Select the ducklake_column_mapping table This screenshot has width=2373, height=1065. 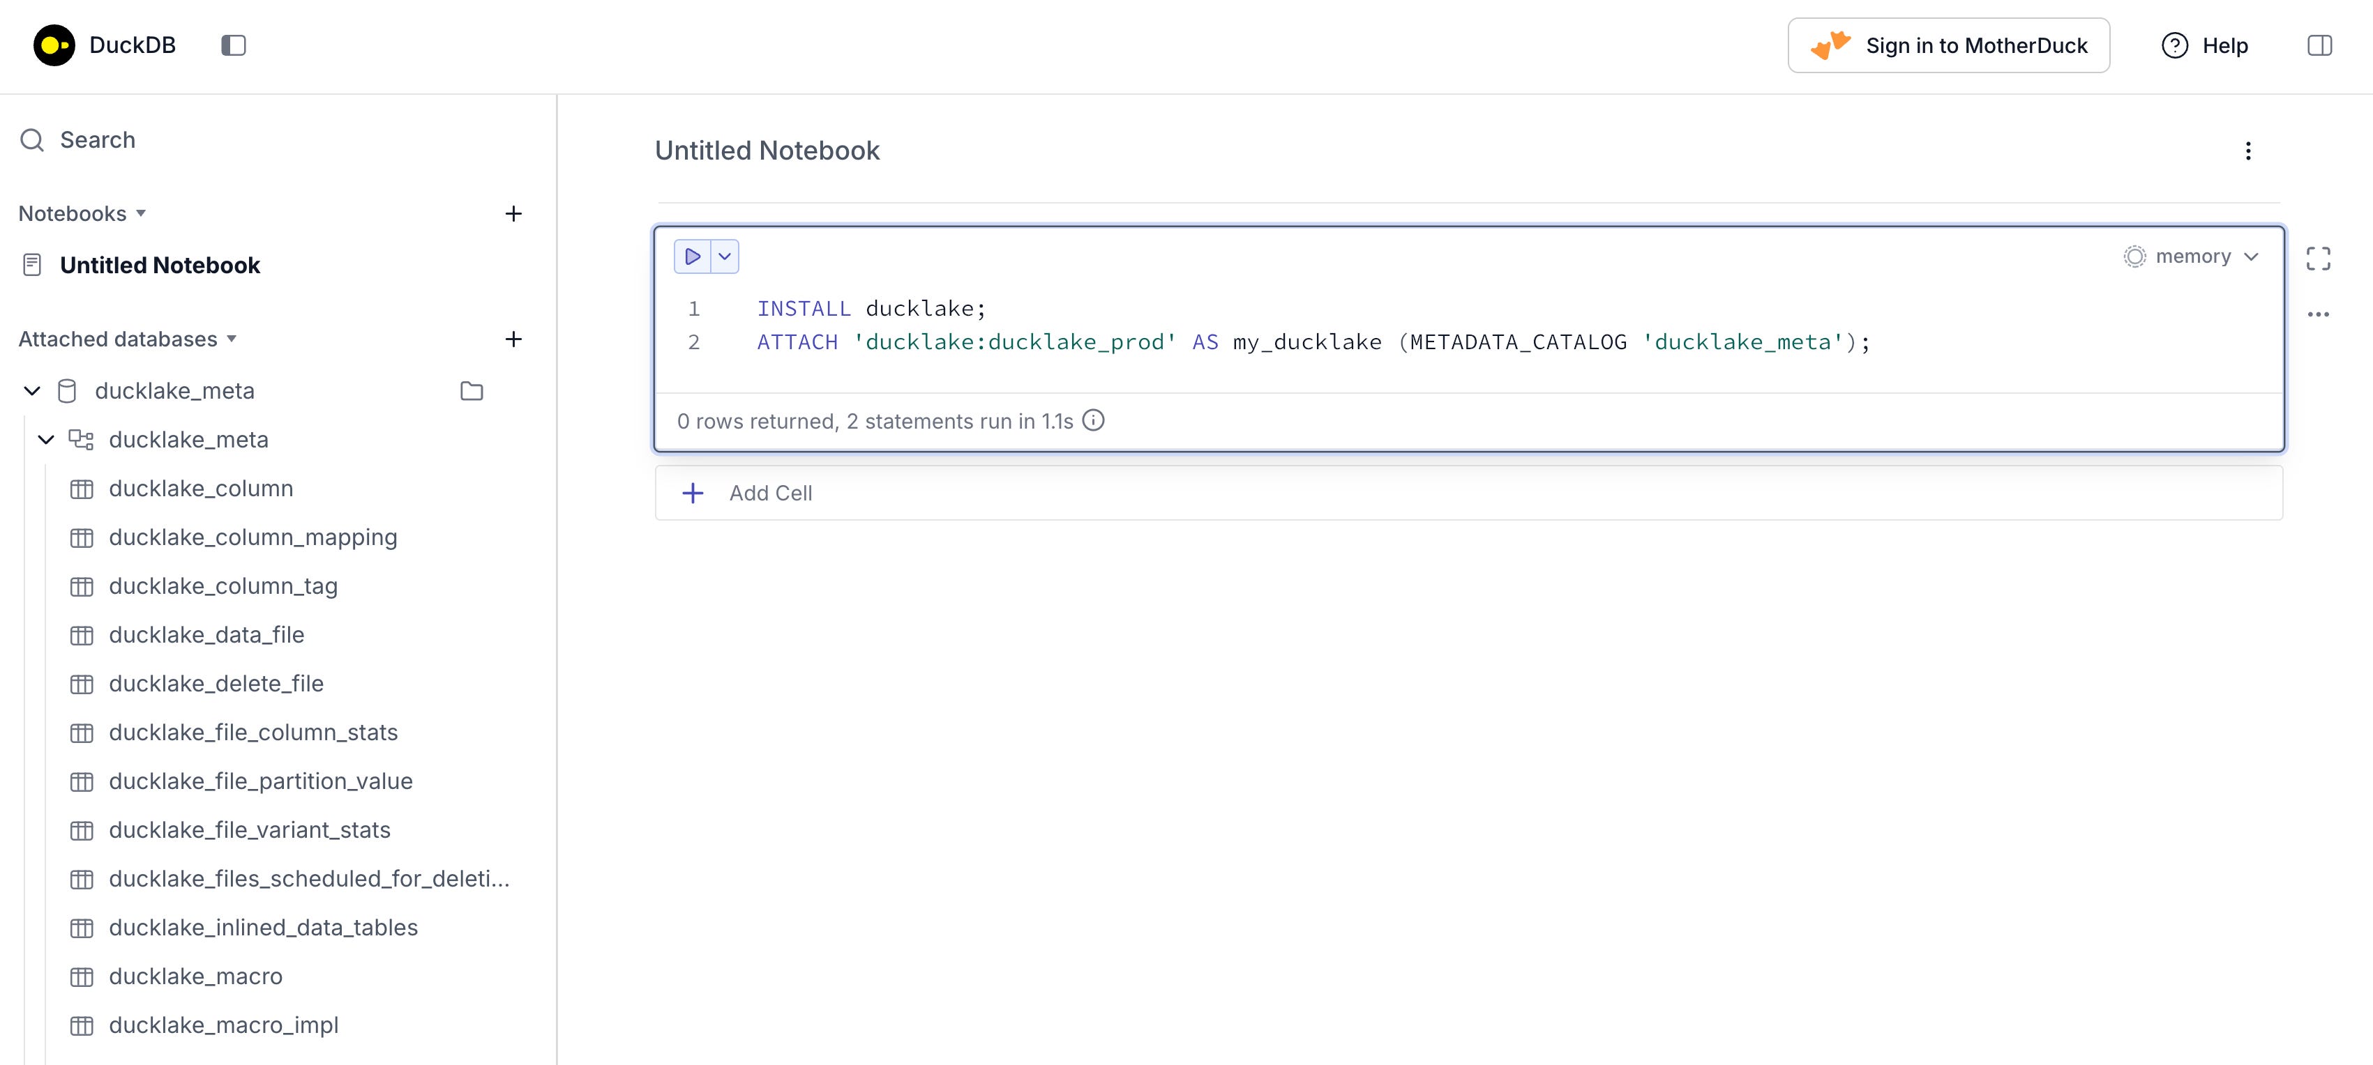(x=253, y=537)
